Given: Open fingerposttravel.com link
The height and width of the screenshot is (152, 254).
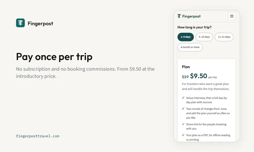Looking at the screenshot, I should click(x=37, y=136).
